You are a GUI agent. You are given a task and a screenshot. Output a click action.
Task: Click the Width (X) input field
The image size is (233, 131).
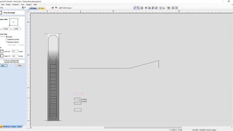(15, 51)
